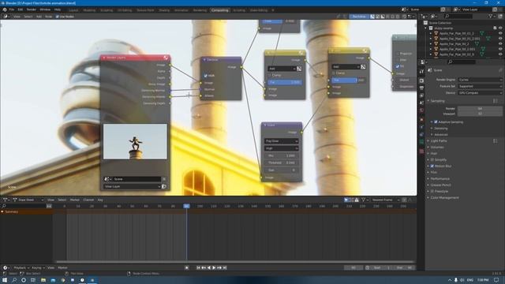Open the Edit menu
This screenshot has width=505, height=284.
21,9
